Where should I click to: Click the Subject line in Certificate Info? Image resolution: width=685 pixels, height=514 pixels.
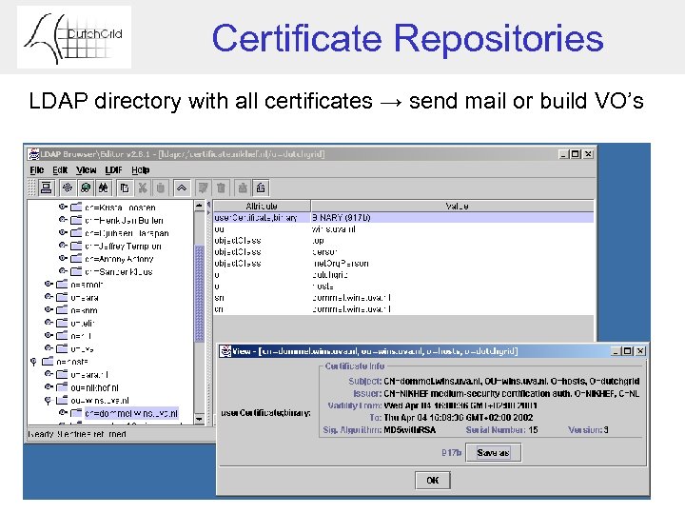(494, 381)
